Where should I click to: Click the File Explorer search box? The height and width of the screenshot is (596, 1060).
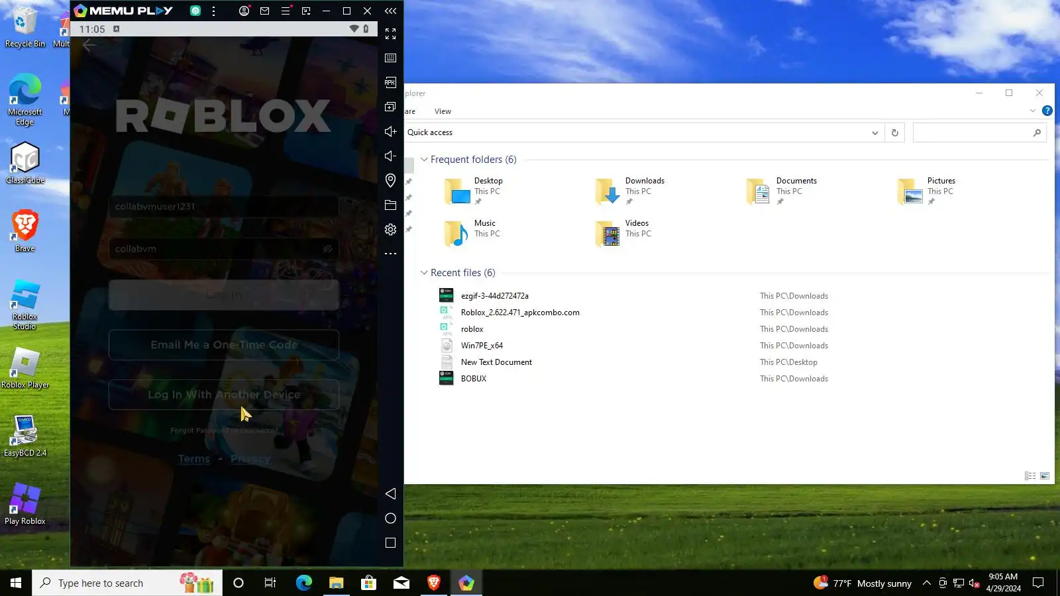point(979,132)
